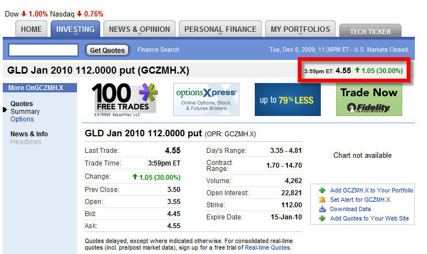Click the Trade Time value 3:59pm ET
This screenshot has width=427, height=254.
[x=164, y=163]
